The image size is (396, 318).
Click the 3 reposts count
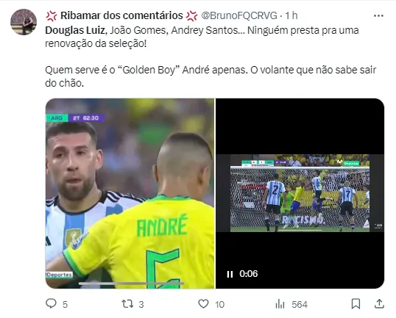coord(141,304)
